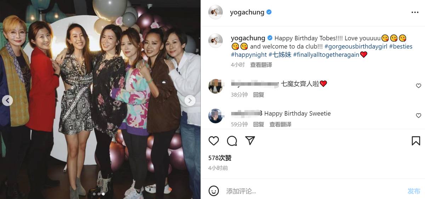Open the three-dot more options menu
The width and height of the screenshot is (425, 199).
click(x=415, y=12)
